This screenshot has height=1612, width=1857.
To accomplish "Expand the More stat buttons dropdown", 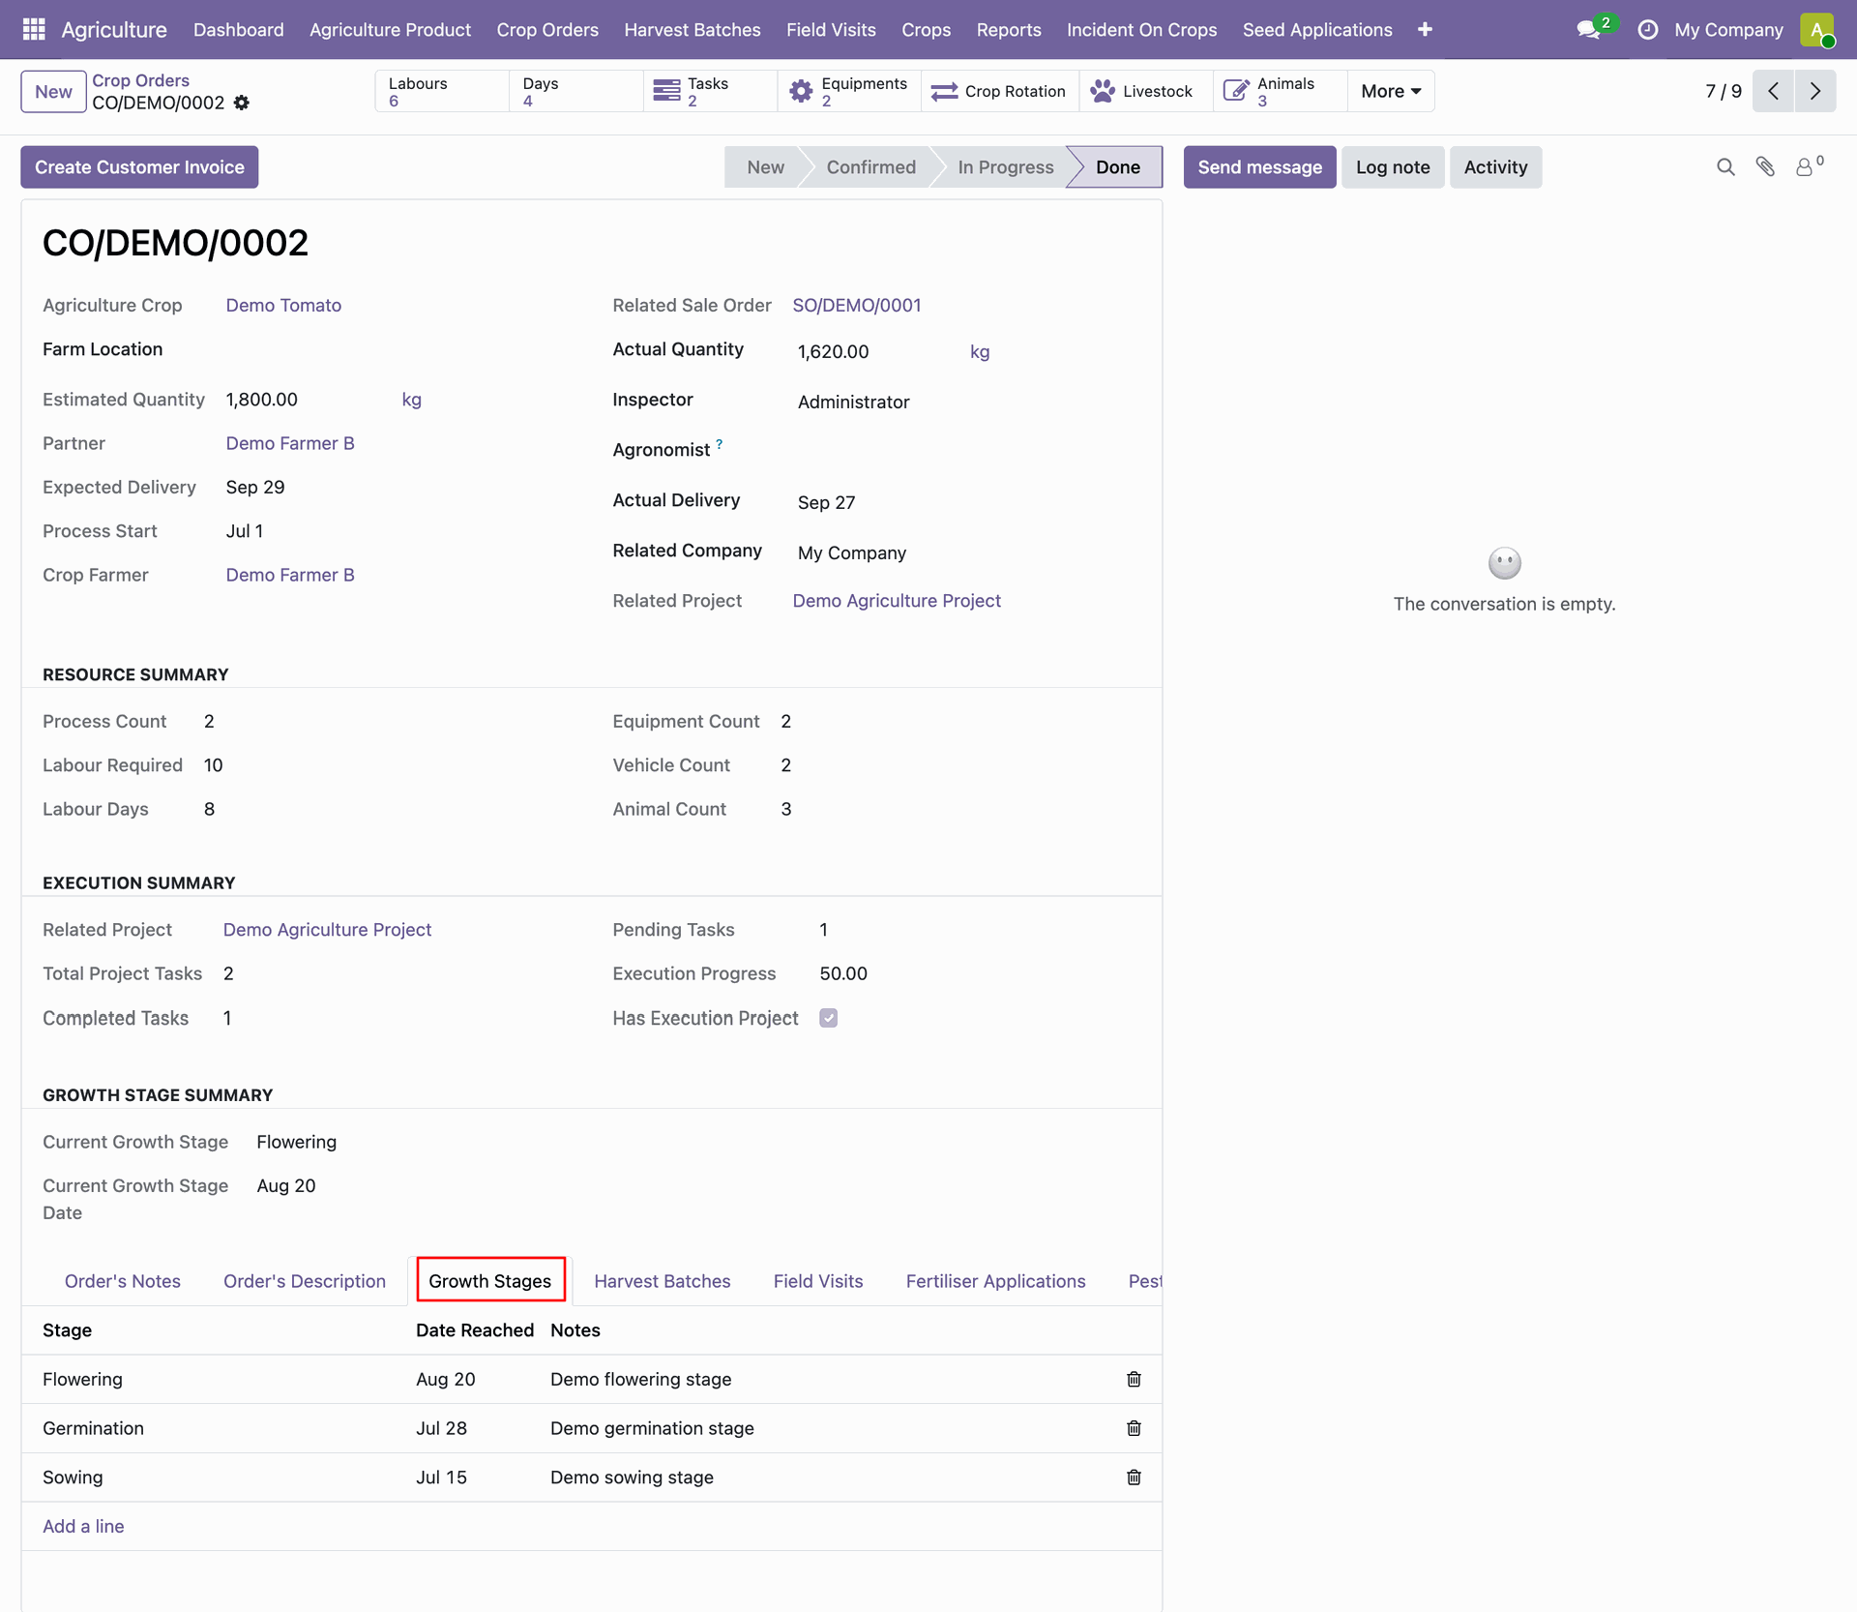I will [x=1391, y=91].
